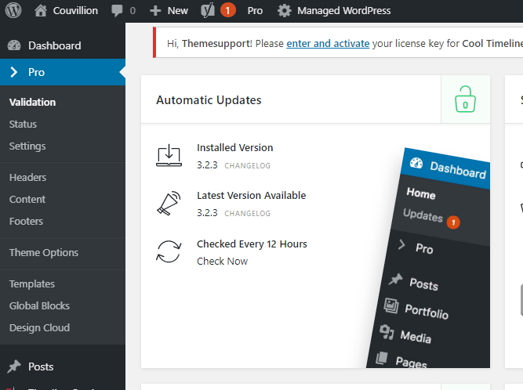This screenshot has height=390, width=523.
Task: Click the Pro chevron icon in sidebar
Action: [x=13, y=72]
